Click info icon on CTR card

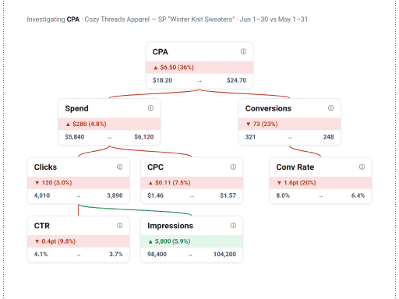(x=119, y=225)
